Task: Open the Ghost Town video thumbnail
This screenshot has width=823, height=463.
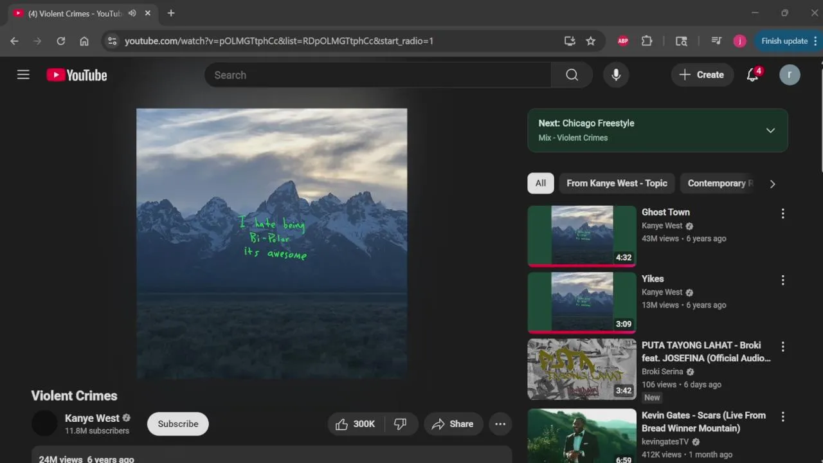Action: (582, 235)
